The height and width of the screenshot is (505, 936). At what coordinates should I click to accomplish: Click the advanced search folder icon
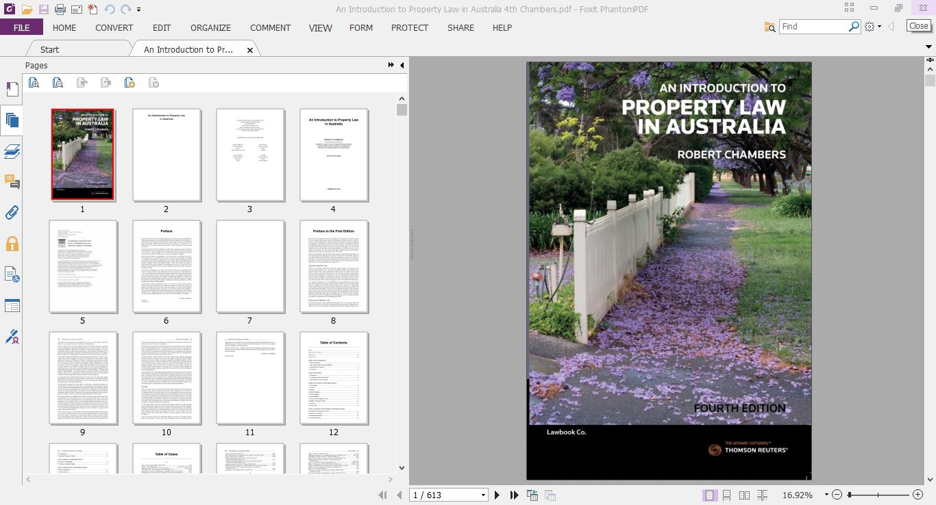click(x=770, y=27)
